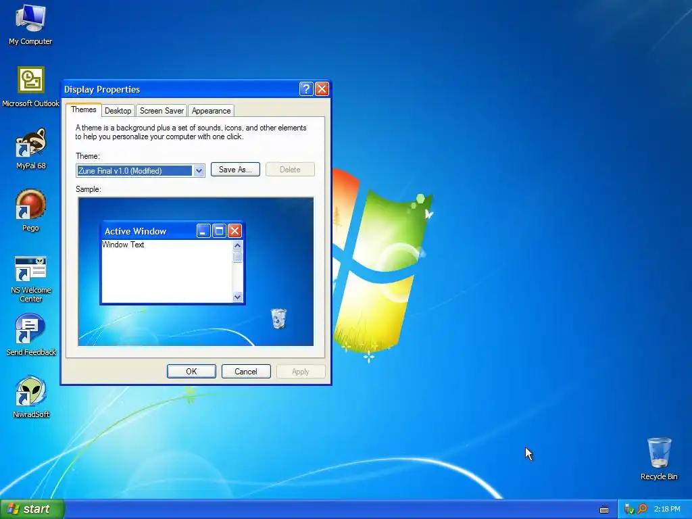
Task: Open the My Computer desktop icon
Action: click(x=30, y=24)
